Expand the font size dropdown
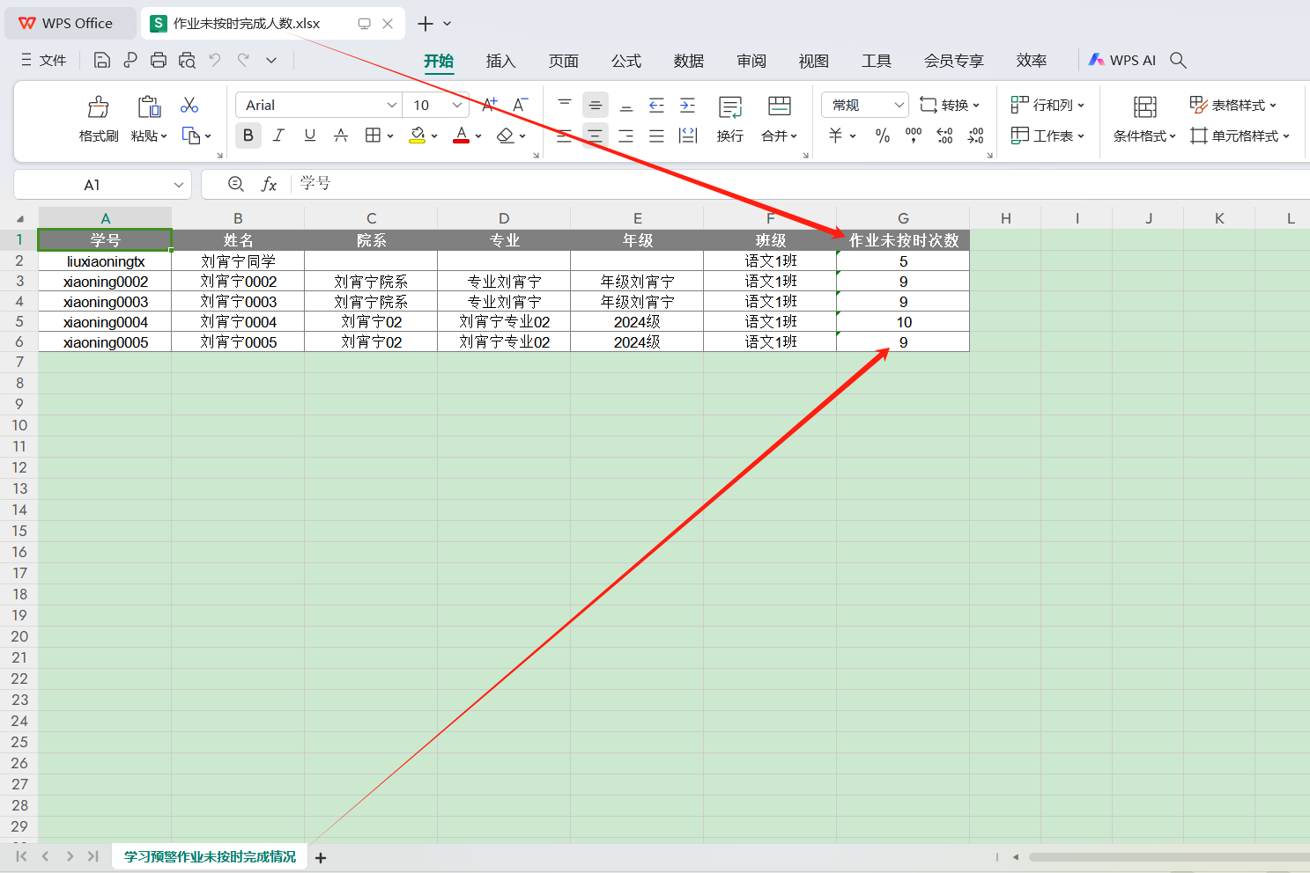The image size is (1310, 873). tap(456, 105)
